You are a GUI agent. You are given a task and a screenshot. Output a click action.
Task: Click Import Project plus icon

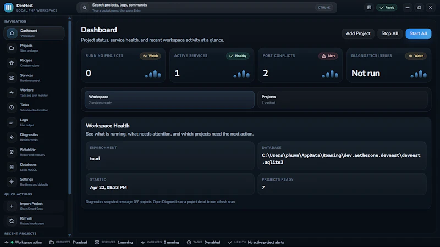coord(12,206)
